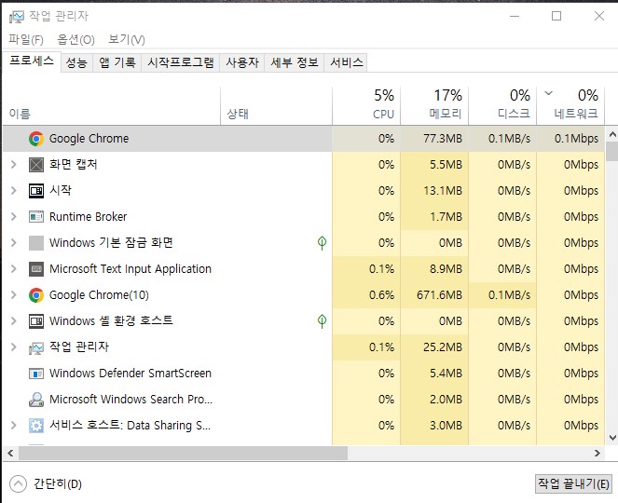This screenshot has width=618, height=503.
Task: Click the green leaf icon on Windows 셸 환경 호스트 row
Action: [322, 321]
